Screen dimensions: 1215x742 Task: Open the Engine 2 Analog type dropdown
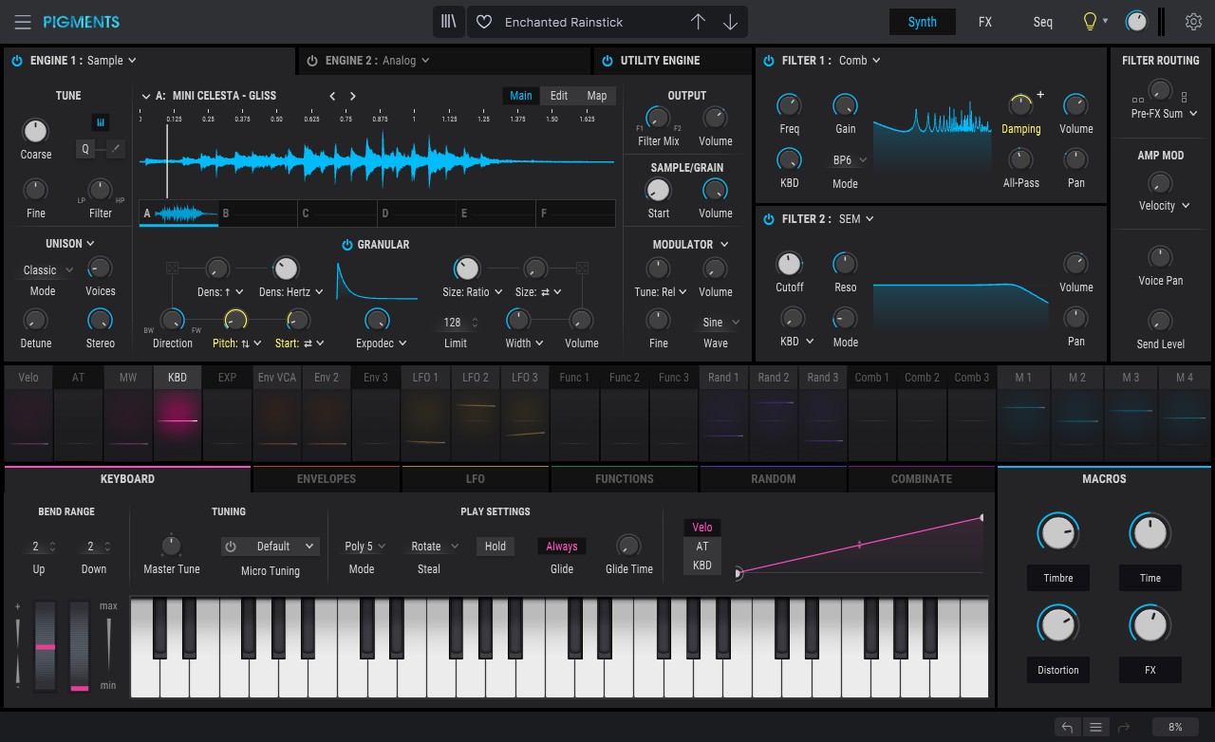(406, 61)
